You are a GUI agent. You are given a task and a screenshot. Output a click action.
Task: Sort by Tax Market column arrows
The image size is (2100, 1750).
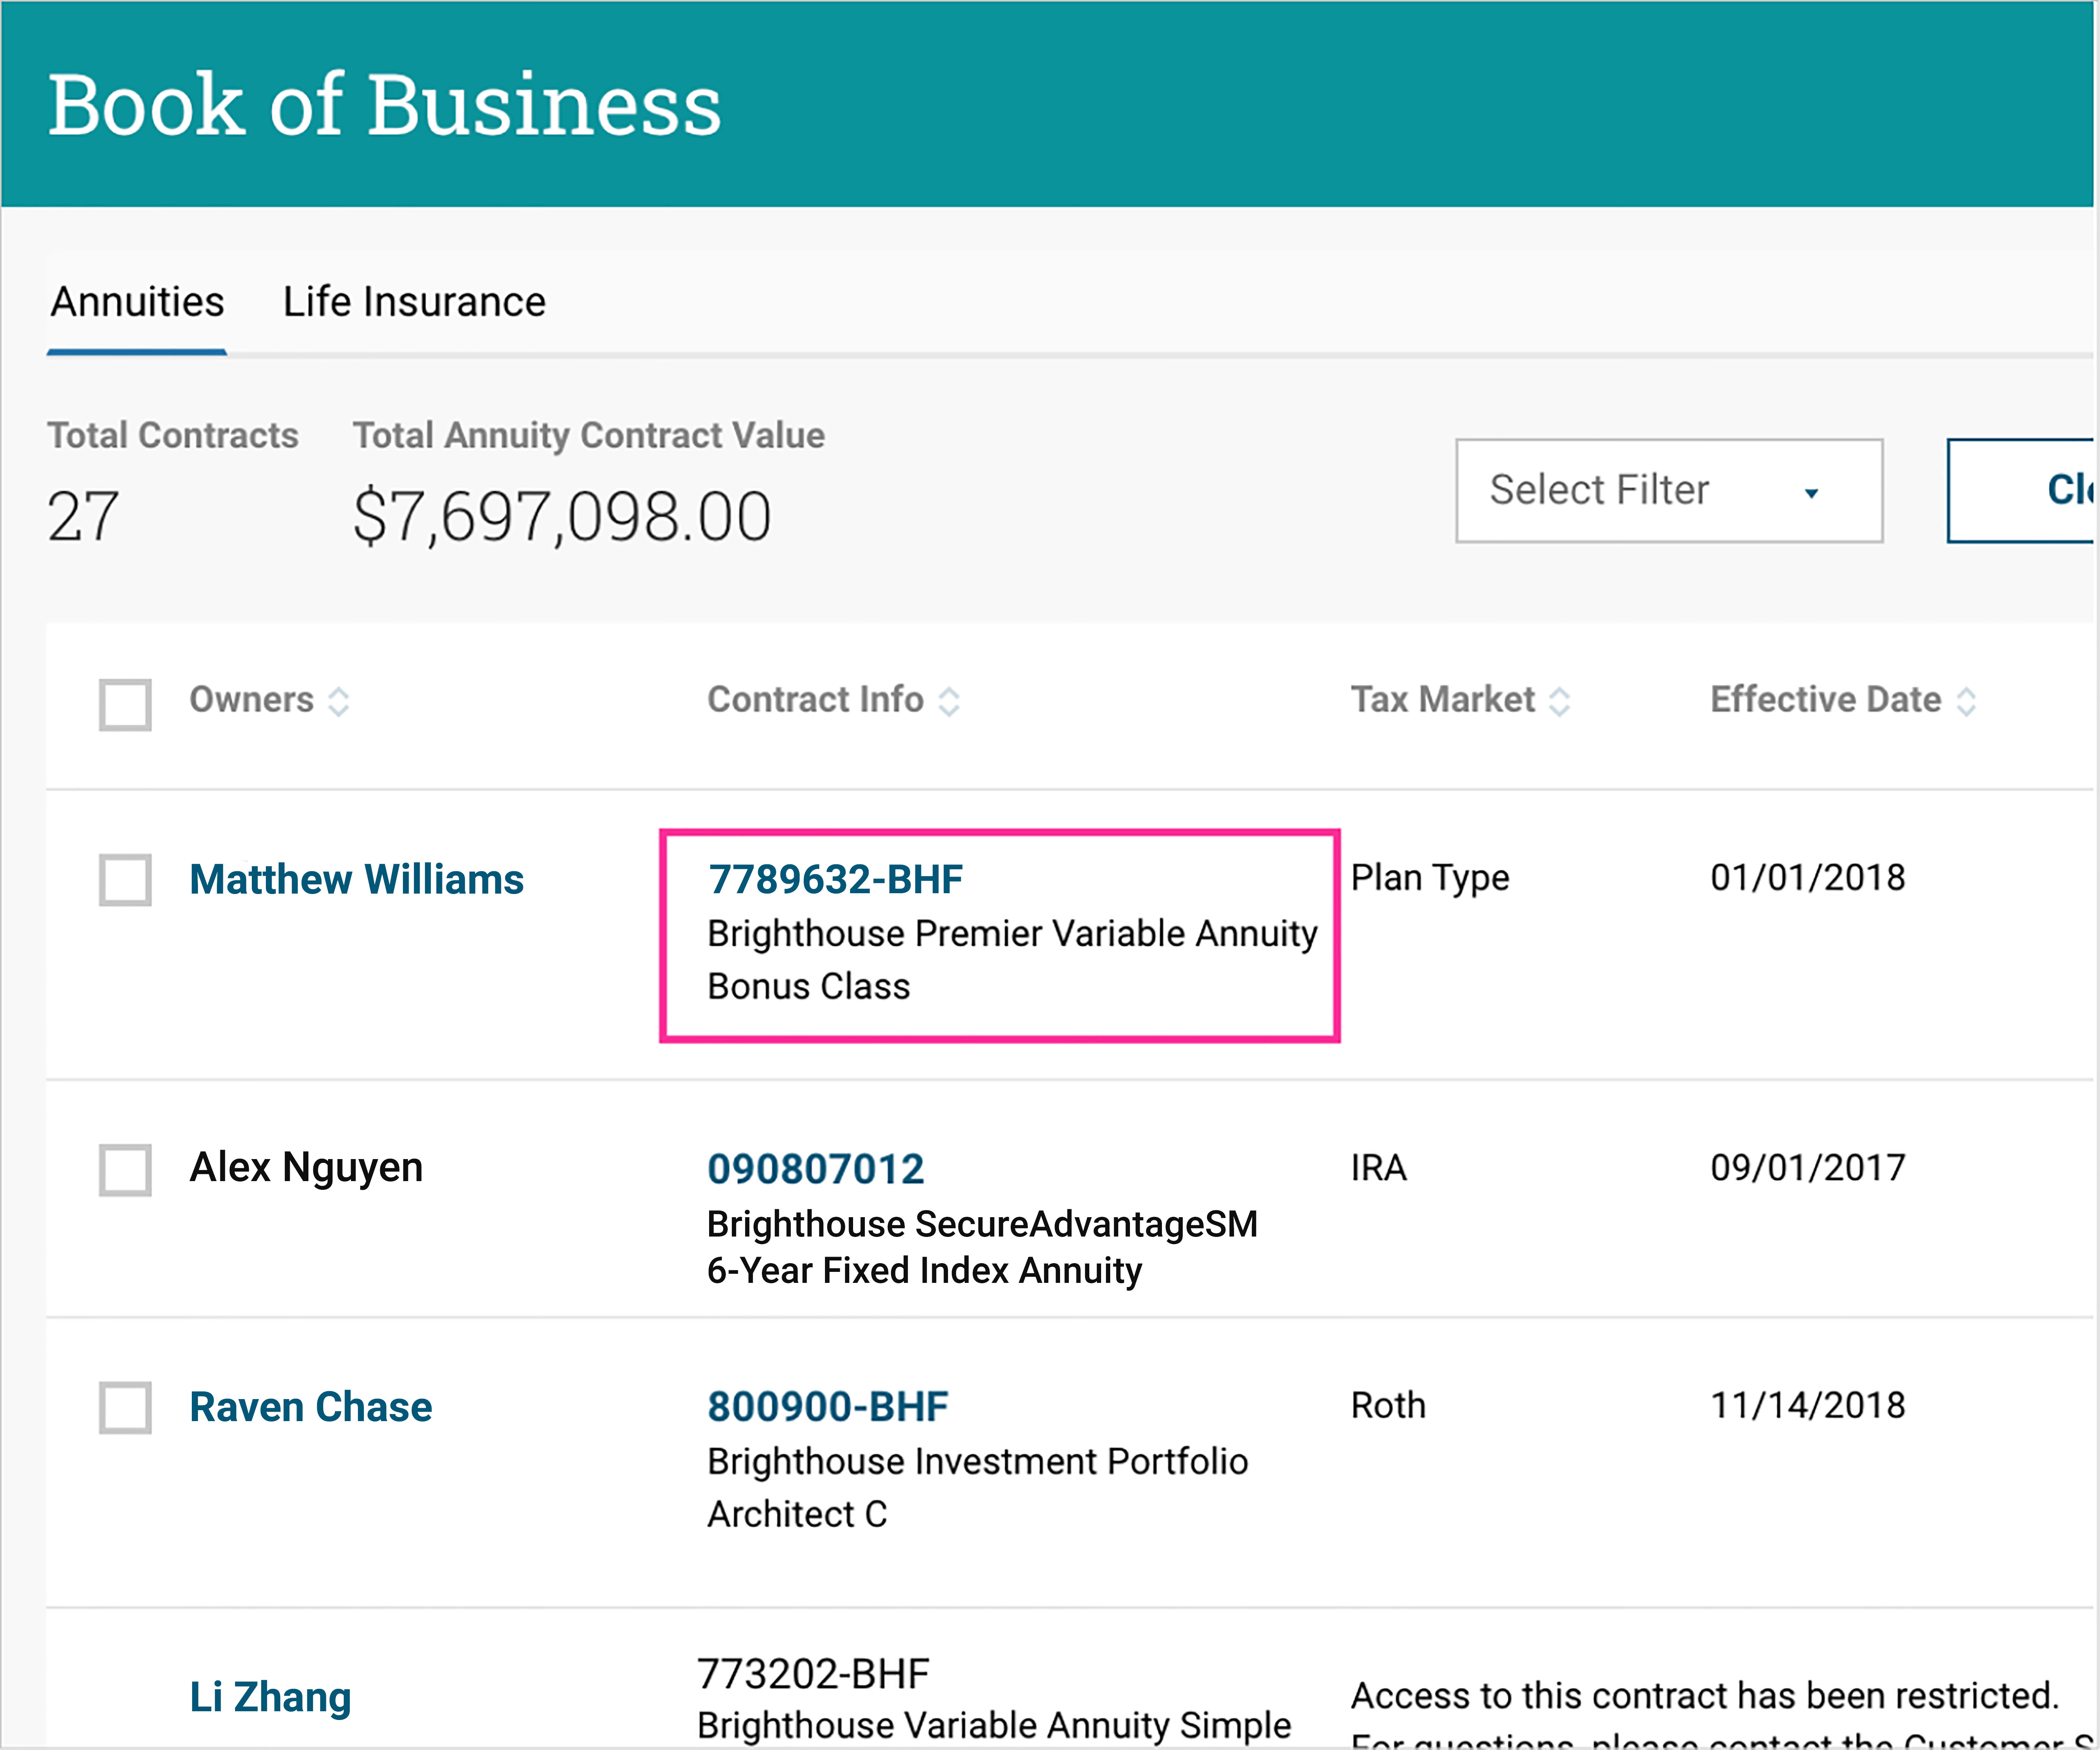point(1559,701)
